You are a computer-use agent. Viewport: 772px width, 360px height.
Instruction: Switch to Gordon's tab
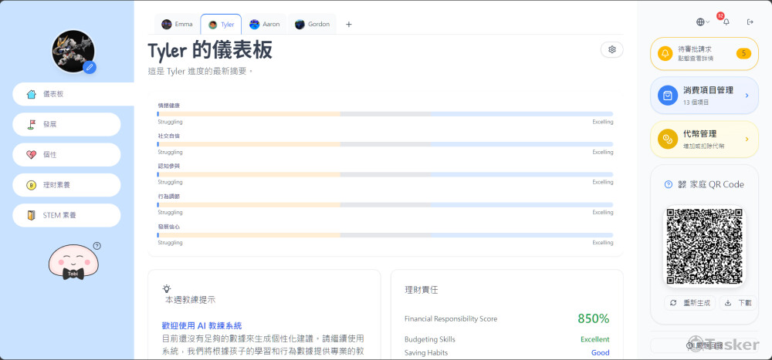click(312, 24)
